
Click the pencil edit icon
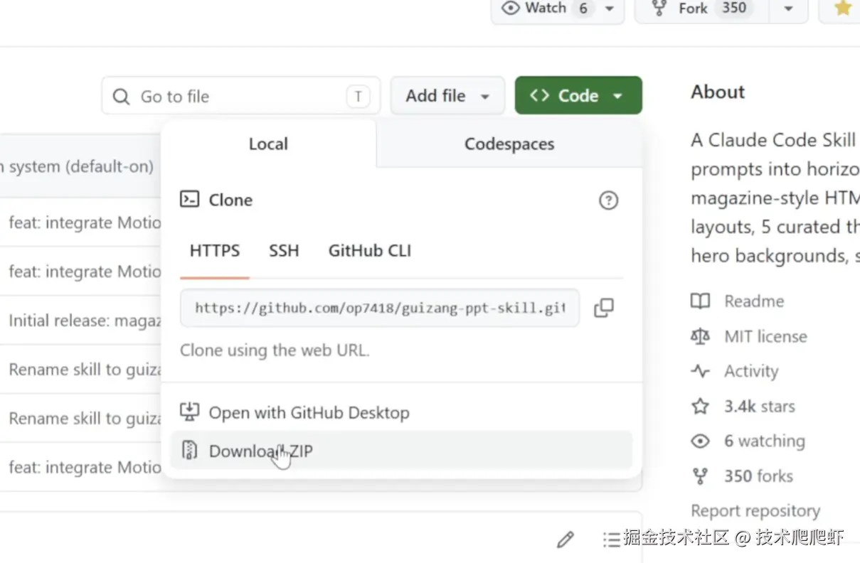click(x=566, y=540)
